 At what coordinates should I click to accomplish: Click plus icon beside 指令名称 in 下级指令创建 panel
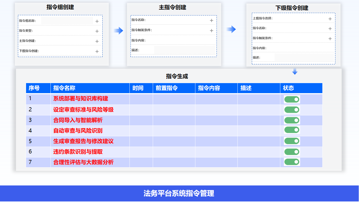(x=330, y=29)
